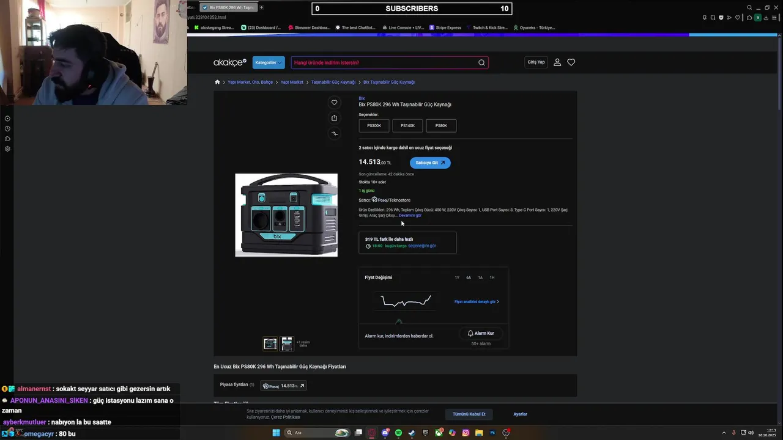Expand product specs with Devamını gör
Image resolution: width=783 pixels, height=440 pixels.
(410, 215)
